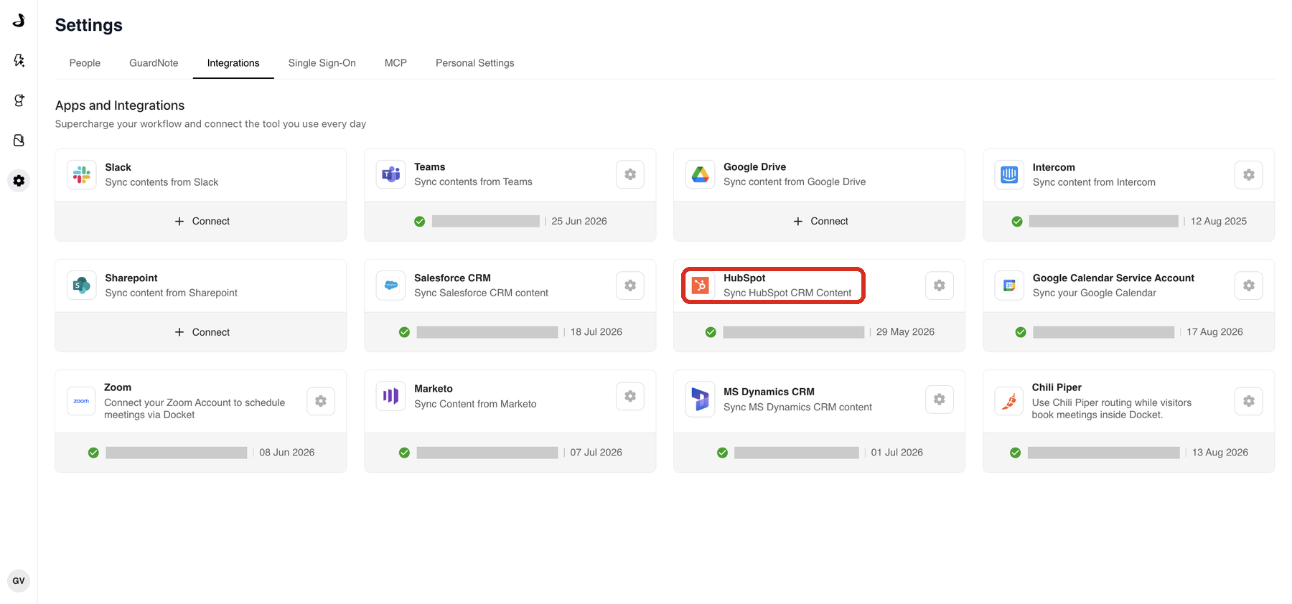This screenshot has width=1292, height=604.
Task: Click the Chili Piper routing description text
Action: point(1111,409)
